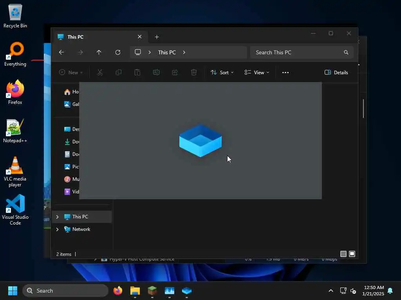Click chevron before This PC breadcrumb
The width and height of the screenshot is (401, 300).
[150, 52]
